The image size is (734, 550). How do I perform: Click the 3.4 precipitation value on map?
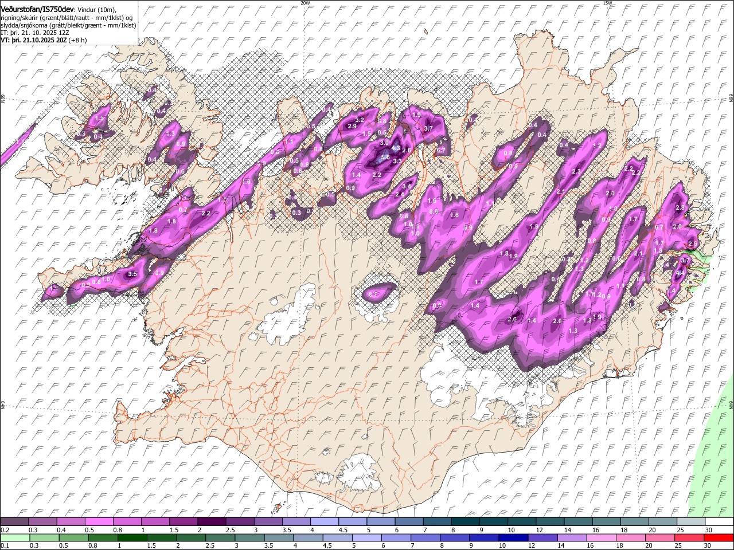coord(407,186)
